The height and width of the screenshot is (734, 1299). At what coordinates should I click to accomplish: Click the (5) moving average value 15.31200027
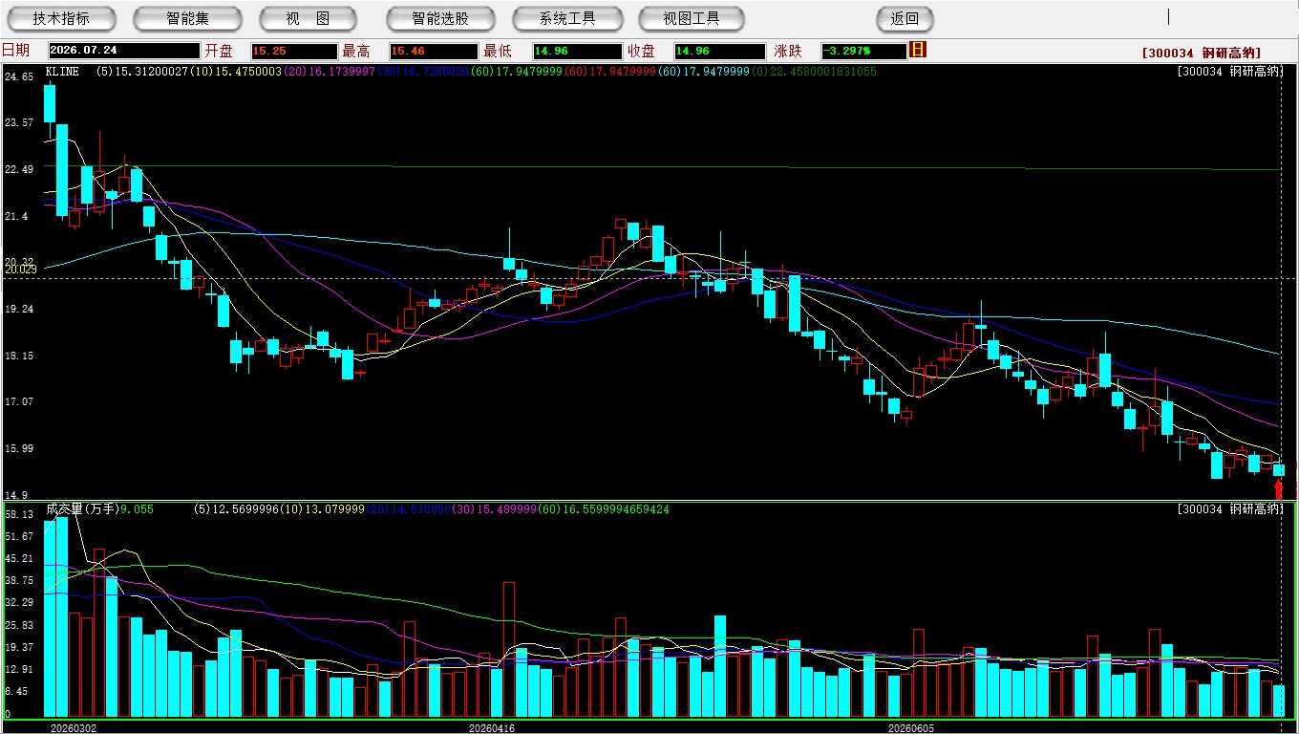[x=152, y=72]
